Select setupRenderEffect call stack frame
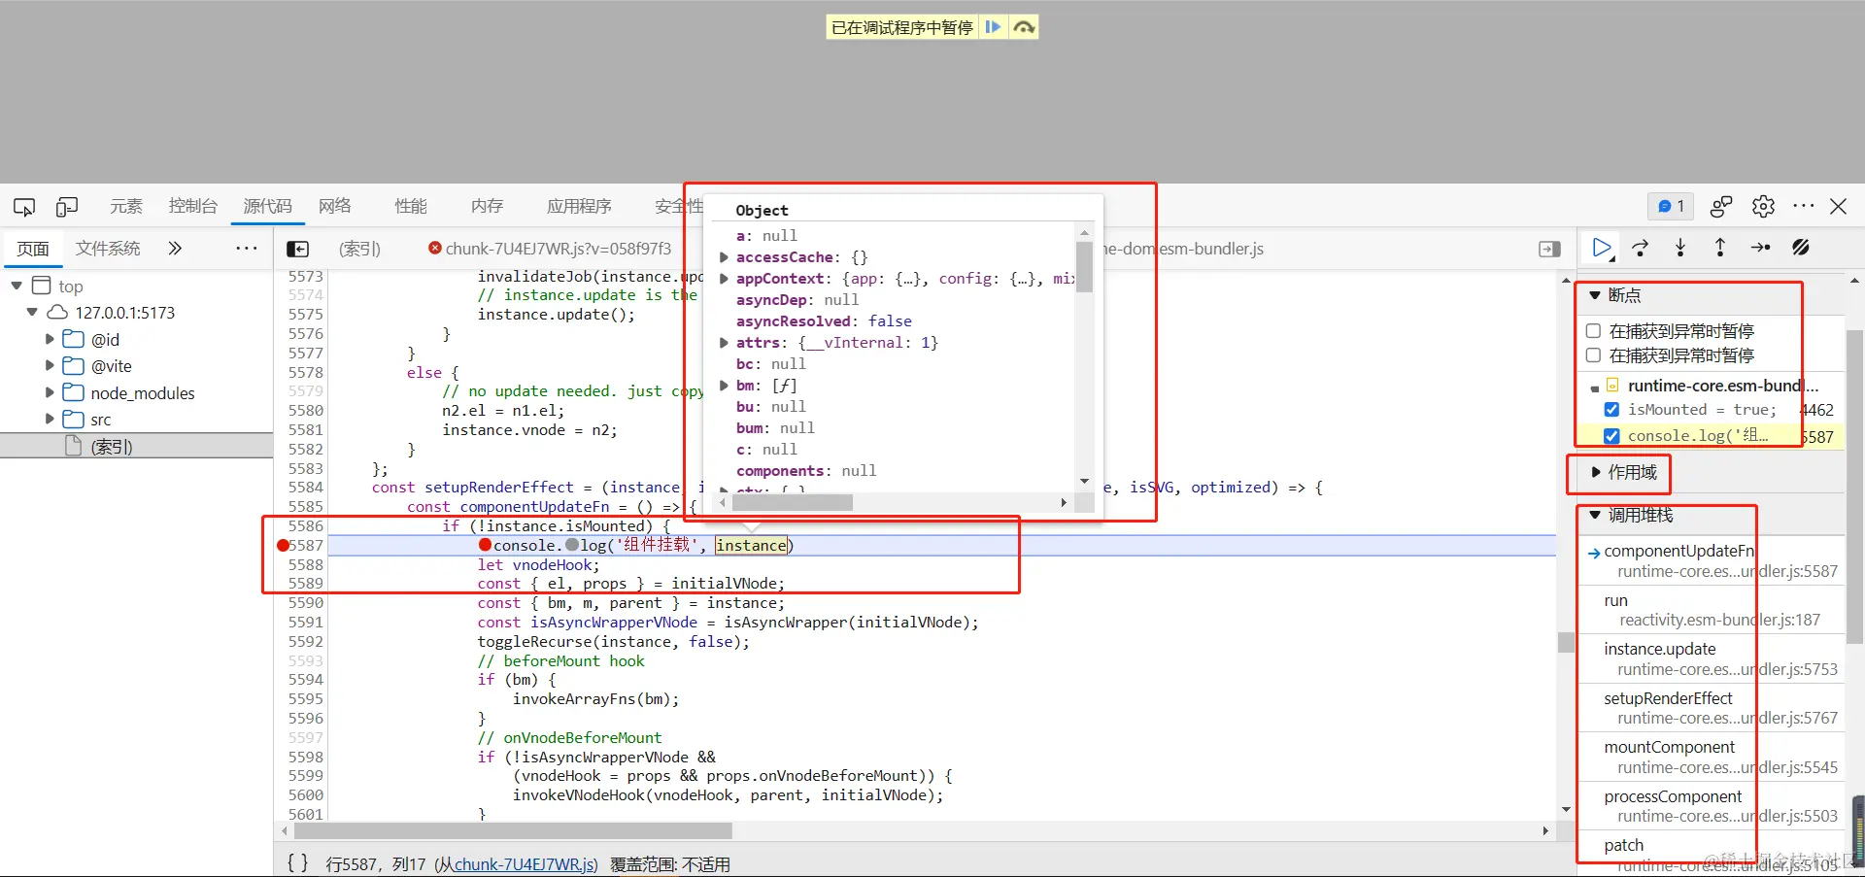Viewport: 1865px width, 877px height. (1712, 708)
